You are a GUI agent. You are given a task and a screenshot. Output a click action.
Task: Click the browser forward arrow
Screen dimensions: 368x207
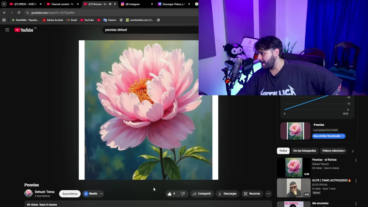click(x=11, y=13)
